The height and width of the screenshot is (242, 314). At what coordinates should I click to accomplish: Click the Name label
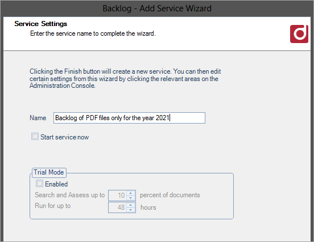[38, 118]
